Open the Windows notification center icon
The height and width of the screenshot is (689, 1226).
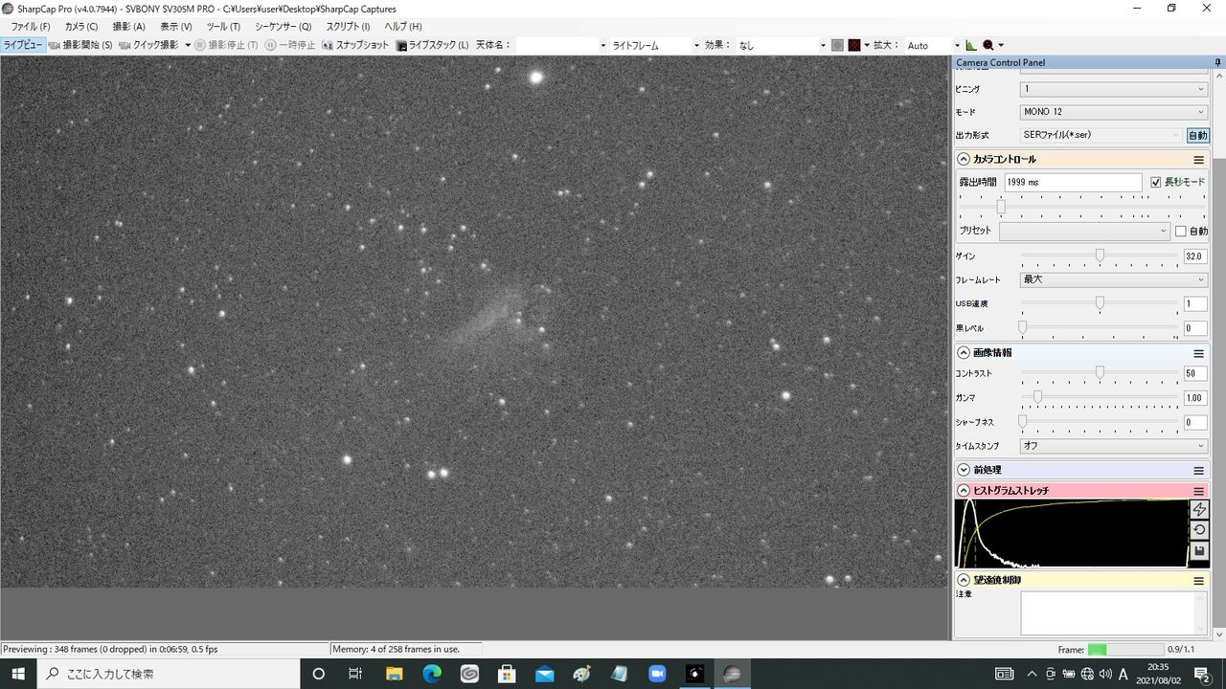1202,674
